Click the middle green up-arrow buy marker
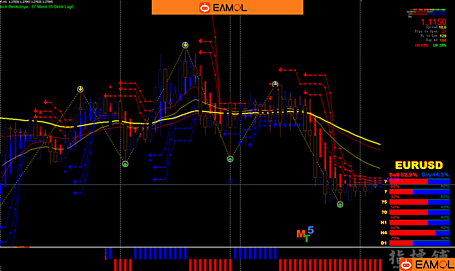455x271 pixels. [x=230, y=159]
